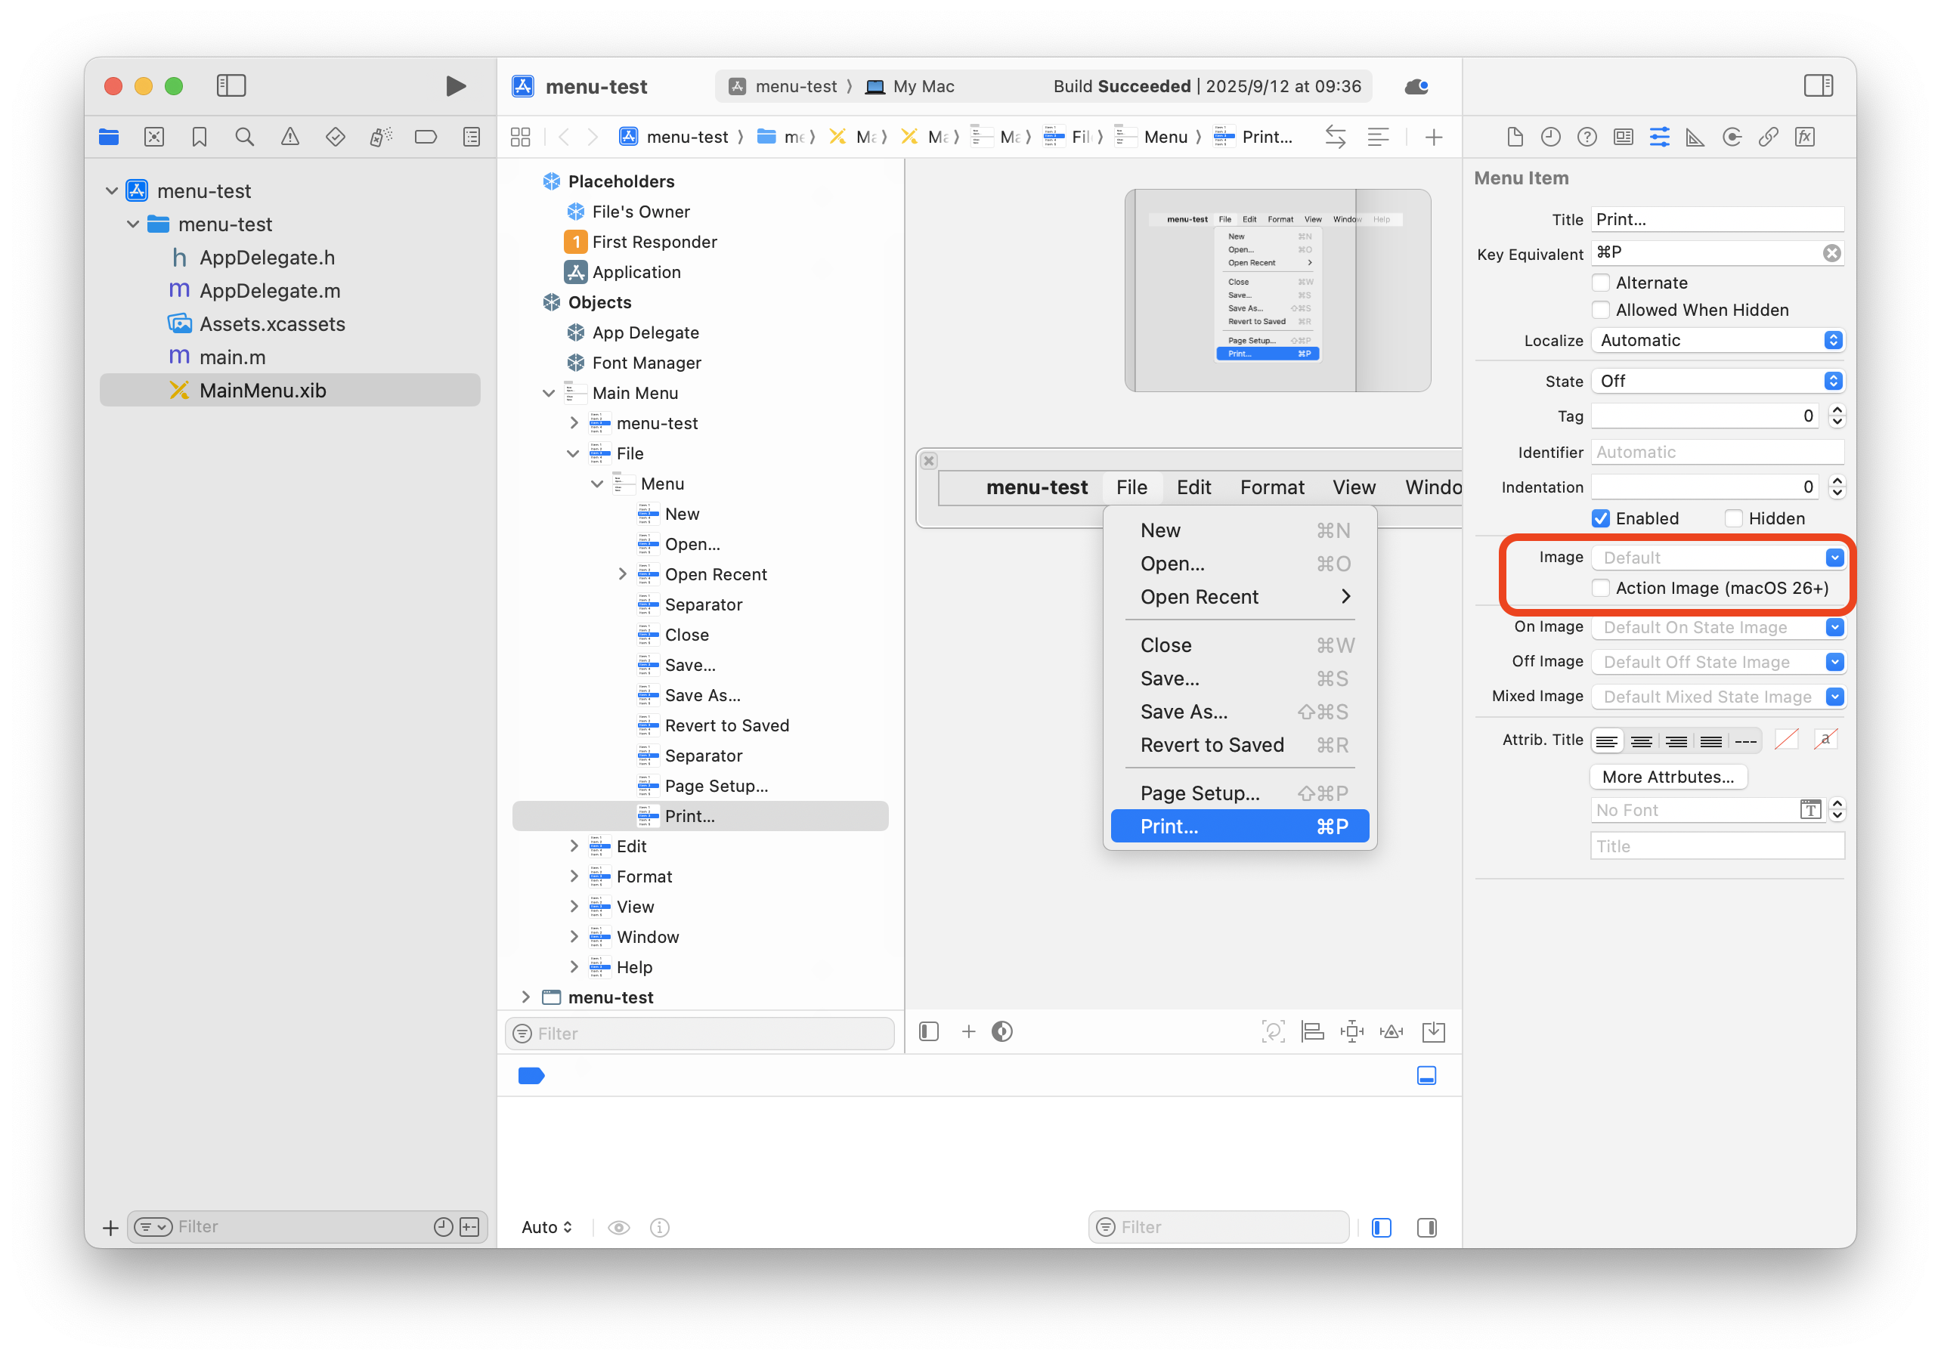This screenshot has width=1941, height=1360.
Task: Show the History inspector clock icon
Action: click(x=1550, y=137)
